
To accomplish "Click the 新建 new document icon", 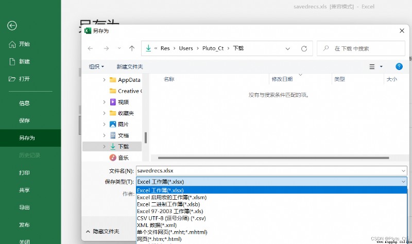I will click(x=12, y=61).
